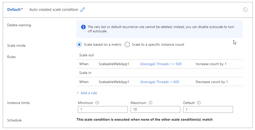Click Increase count by 1 action text
The height and width of the screenshot is (130, 255).
click(x=211, y=64)
